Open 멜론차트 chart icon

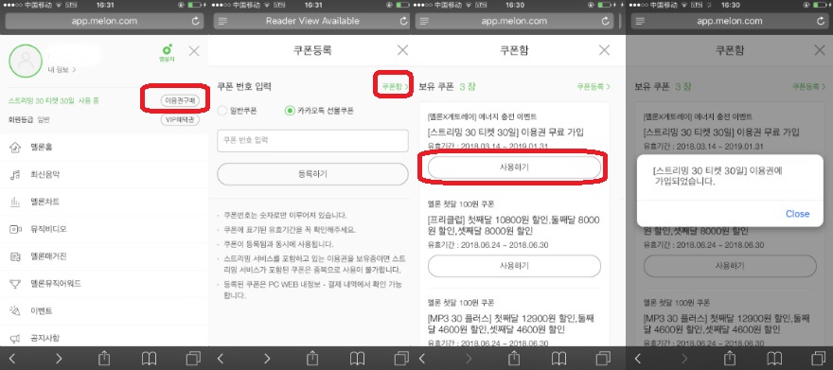15,202
